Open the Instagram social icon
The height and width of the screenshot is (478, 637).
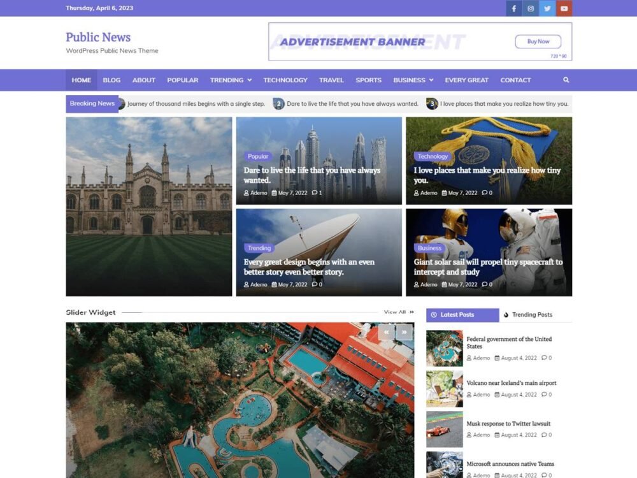click(x=531, y=8)
